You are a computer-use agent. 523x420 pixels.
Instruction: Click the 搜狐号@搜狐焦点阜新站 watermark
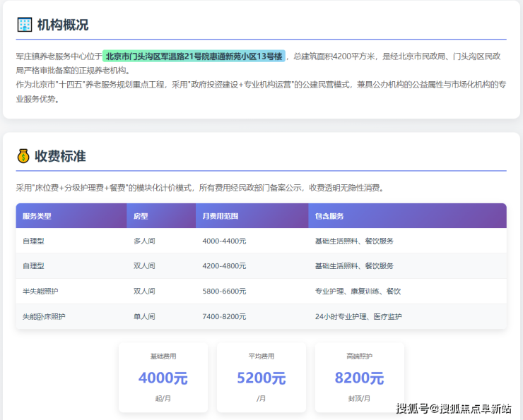tap(453, 408)
